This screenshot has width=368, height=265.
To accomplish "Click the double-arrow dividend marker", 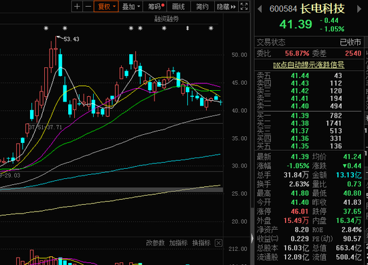I will tap(187, 28).
